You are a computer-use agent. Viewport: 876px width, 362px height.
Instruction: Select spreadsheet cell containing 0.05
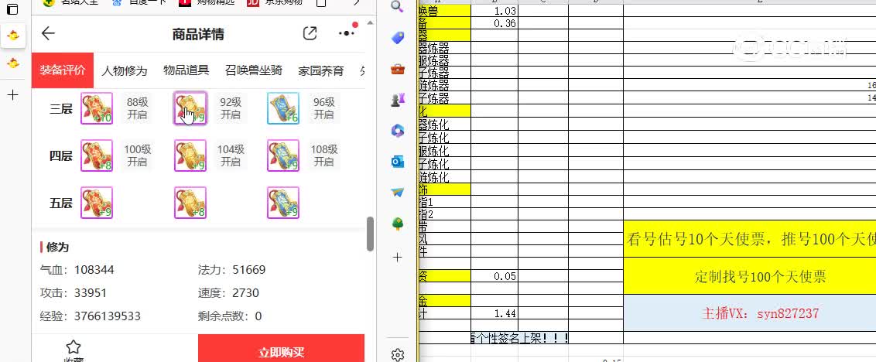[x=494, y=276]
